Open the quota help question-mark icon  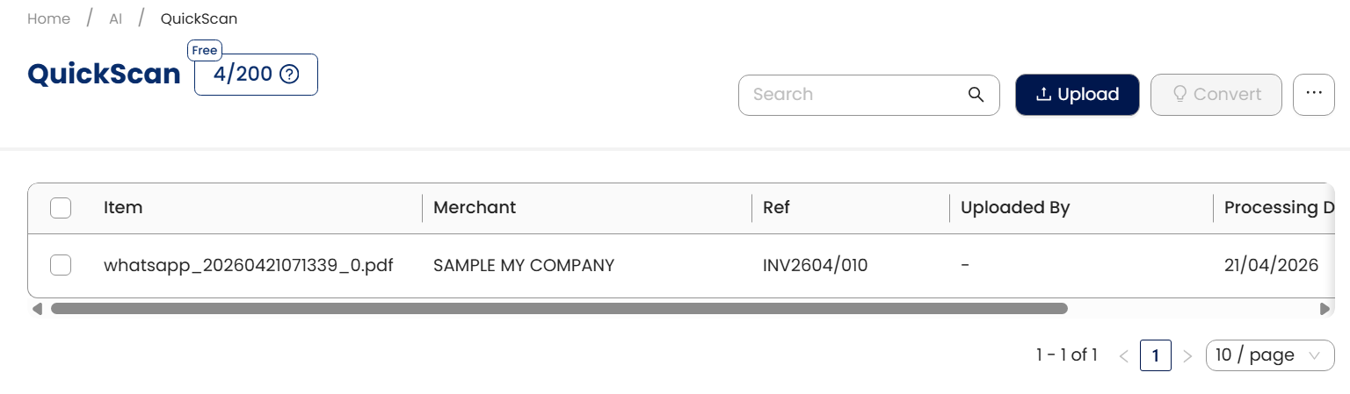point(289,75)
